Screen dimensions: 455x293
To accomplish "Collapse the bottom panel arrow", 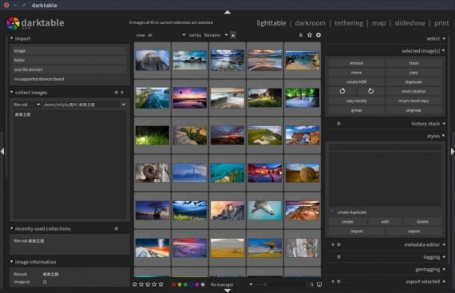I will coord(227,291).
